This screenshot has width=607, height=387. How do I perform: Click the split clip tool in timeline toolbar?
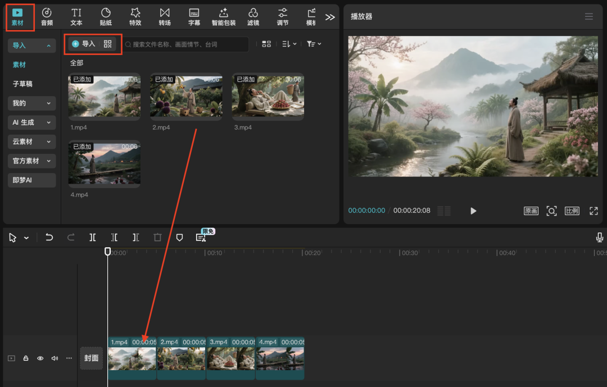coord(92,238)
